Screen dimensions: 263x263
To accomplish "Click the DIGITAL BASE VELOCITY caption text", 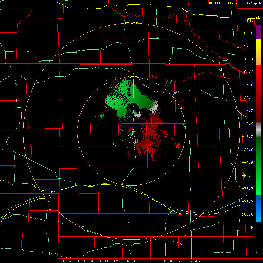I will [x=91, y=261].
